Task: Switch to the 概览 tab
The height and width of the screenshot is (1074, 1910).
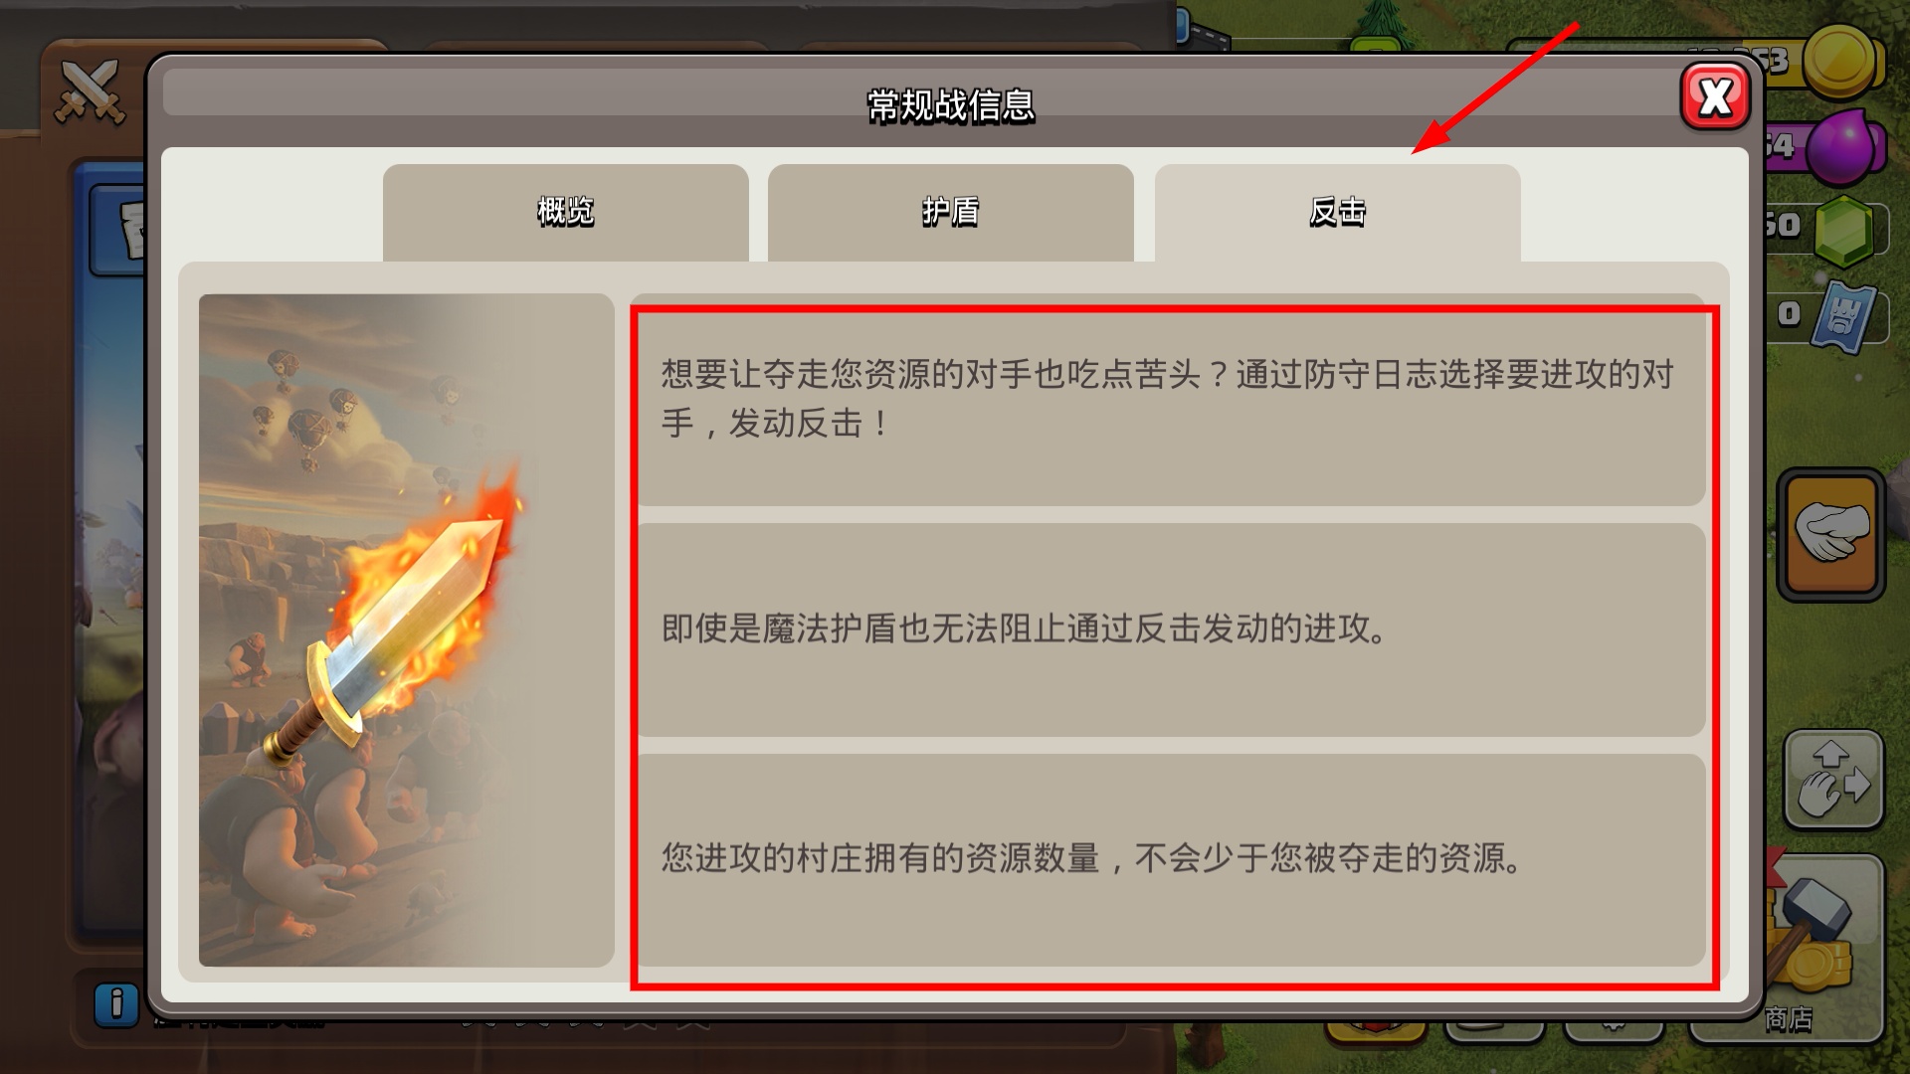Action: 565,212
